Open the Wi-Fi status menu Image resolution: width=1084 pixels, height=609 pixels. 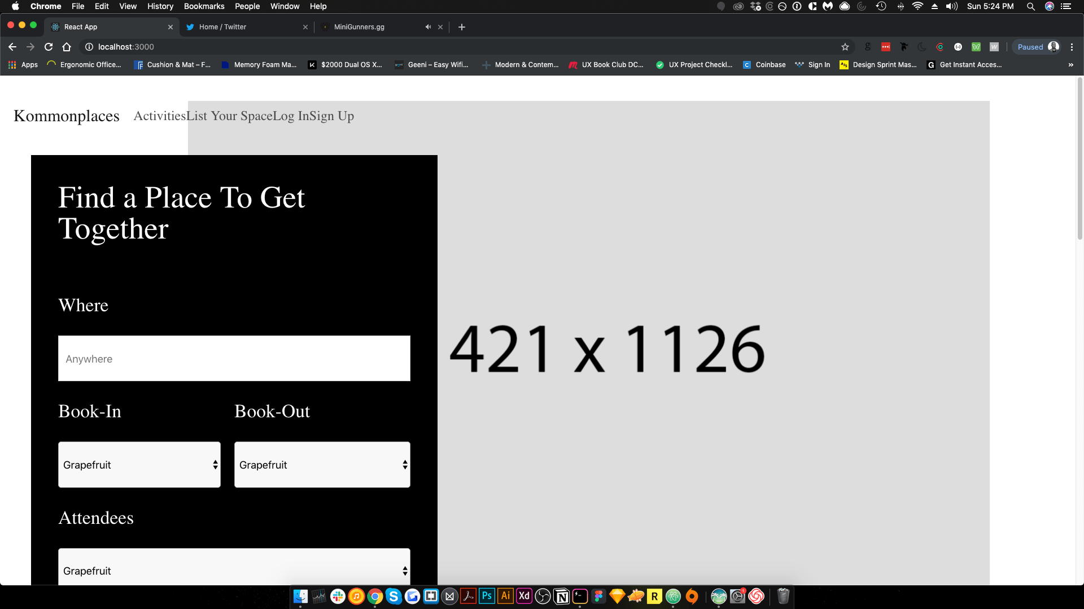pyautogui.click(x=919, y=6)
